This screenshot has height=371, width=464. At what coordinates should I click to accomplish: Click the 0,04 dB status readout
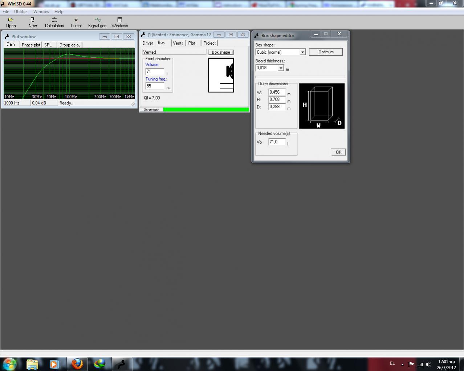tap(44, 103)
